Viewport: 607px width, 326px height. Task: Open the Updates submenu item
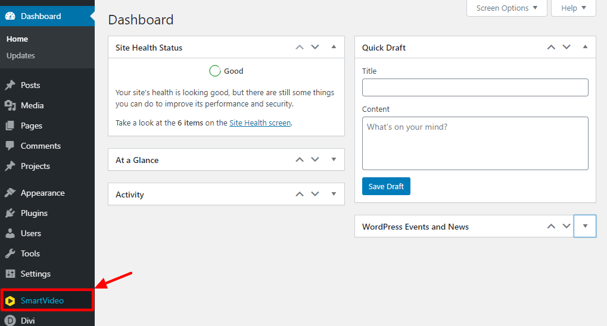tap(20, 56)
